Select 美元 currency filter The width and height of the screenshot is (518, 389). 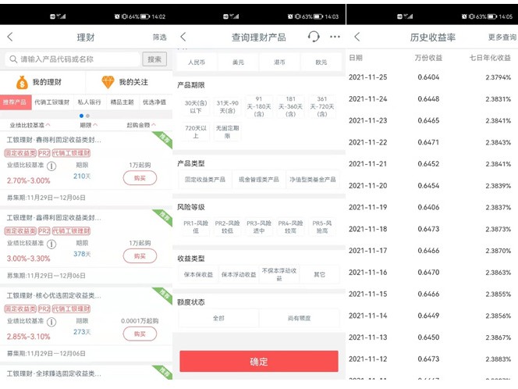tap(238, 62)
